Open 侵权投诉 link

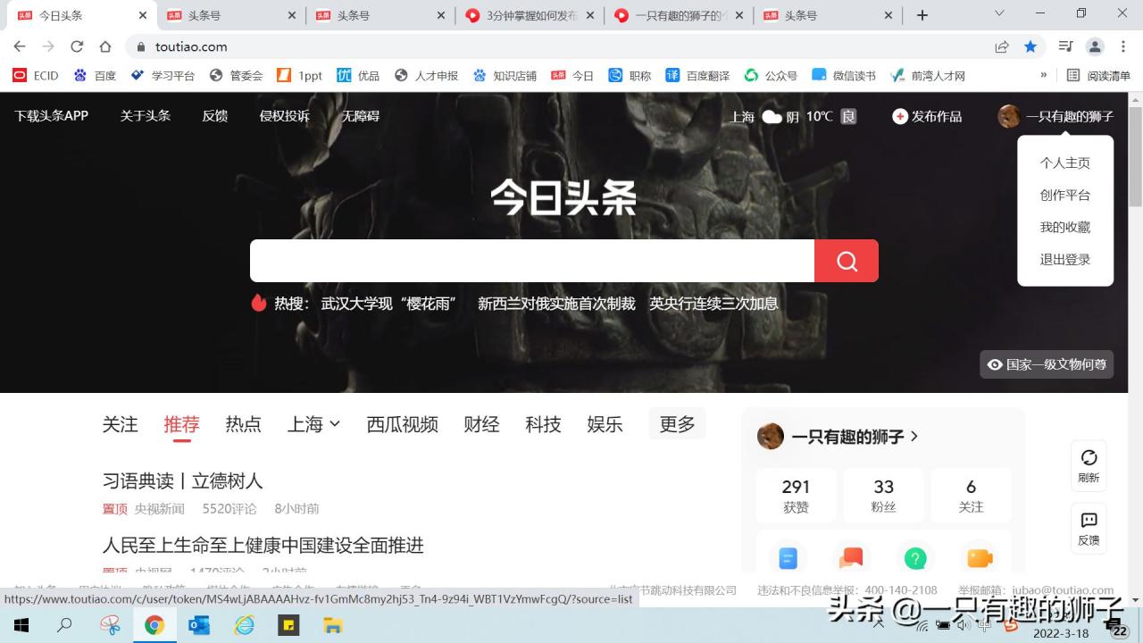point(285,116)
